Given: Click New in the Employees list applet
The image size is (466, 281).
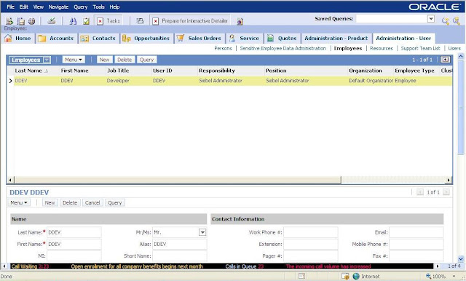Looking at the screenshot, I should (x=104, y=60).
